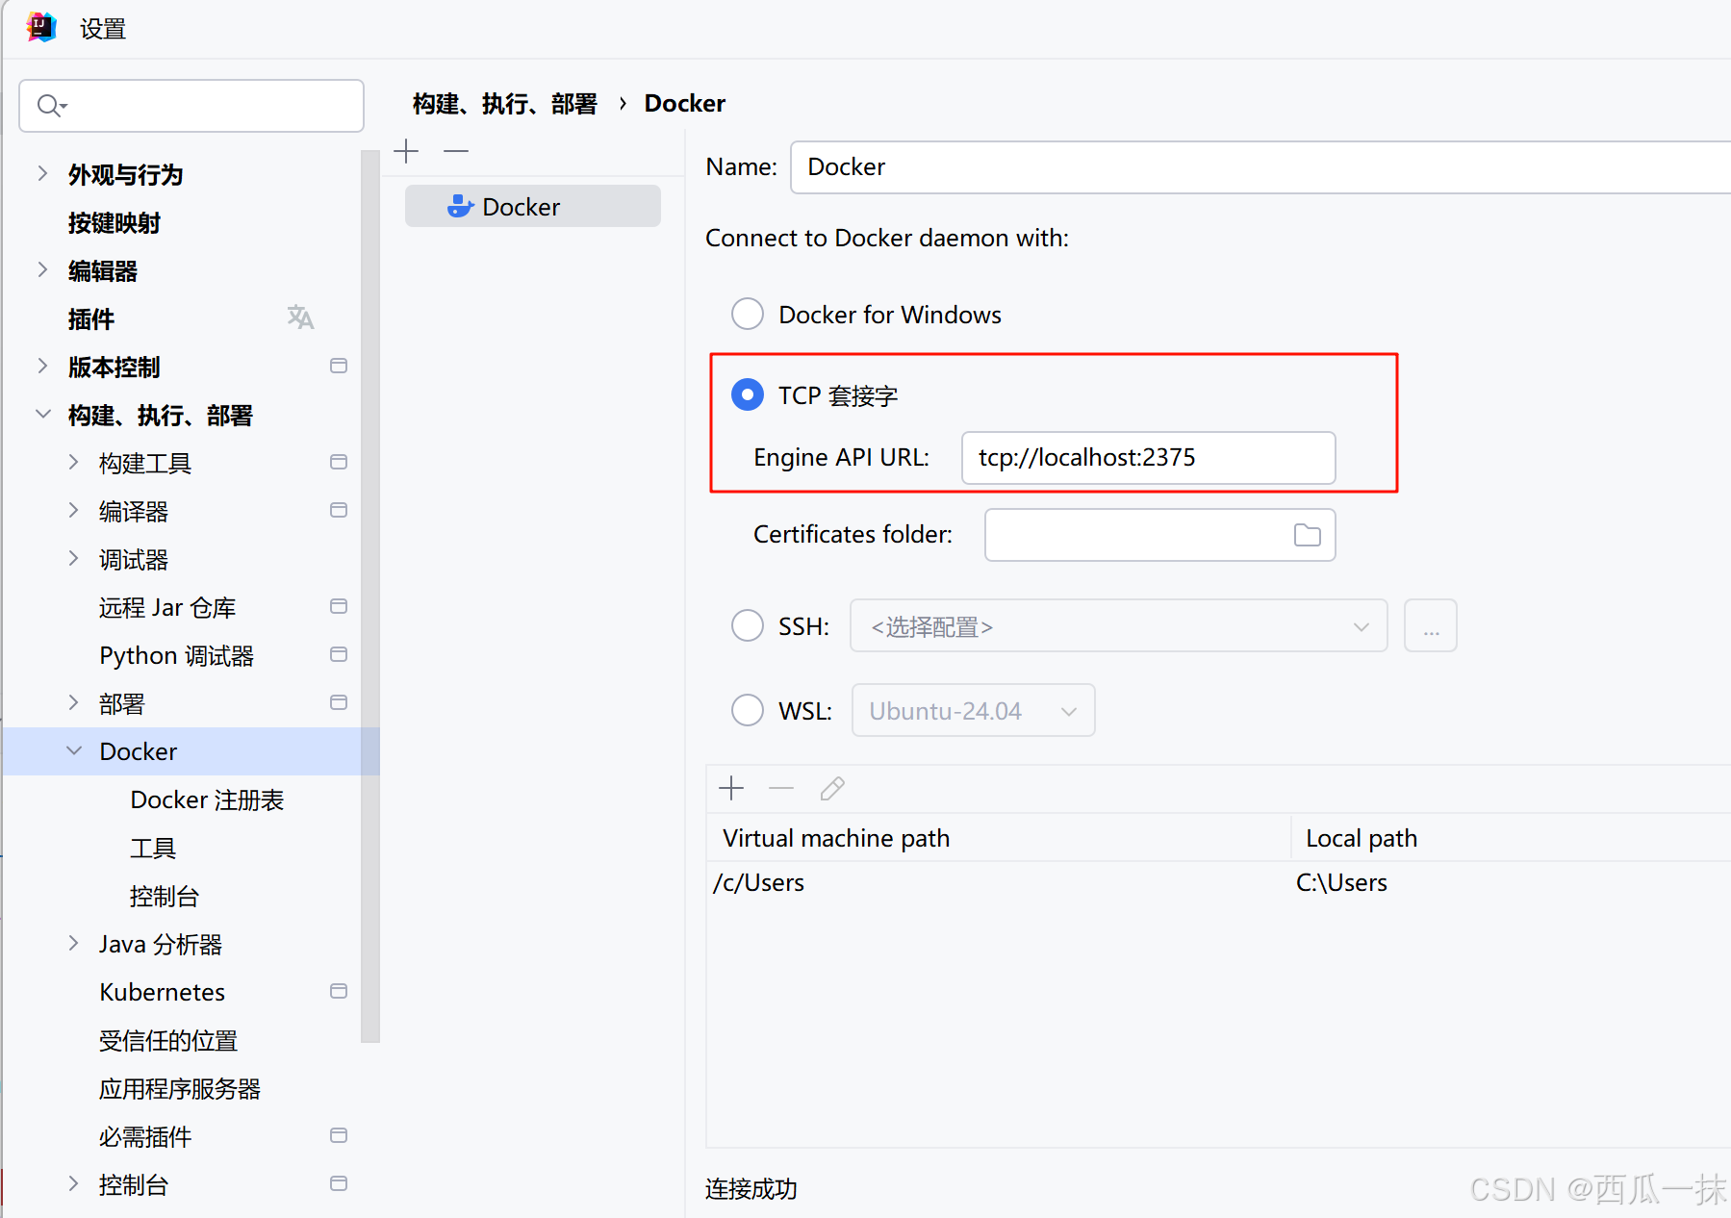
Task: Click 构建、执行、部署 in the breadcrumb
Action: pos(505,104)
